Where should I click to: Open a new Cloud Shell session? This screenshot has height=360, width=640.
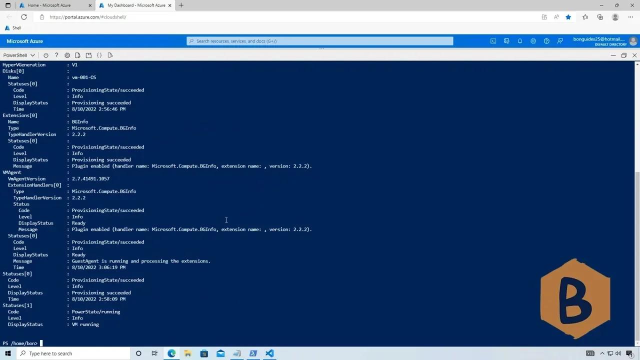tap(88, 55)
